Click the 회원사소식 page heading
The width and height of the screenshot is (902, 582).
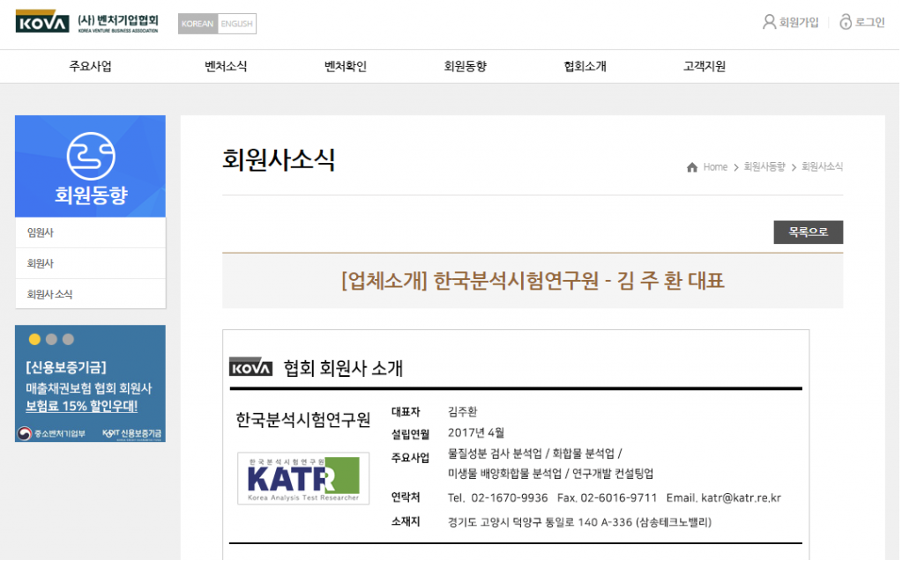[x=279, y=159]
